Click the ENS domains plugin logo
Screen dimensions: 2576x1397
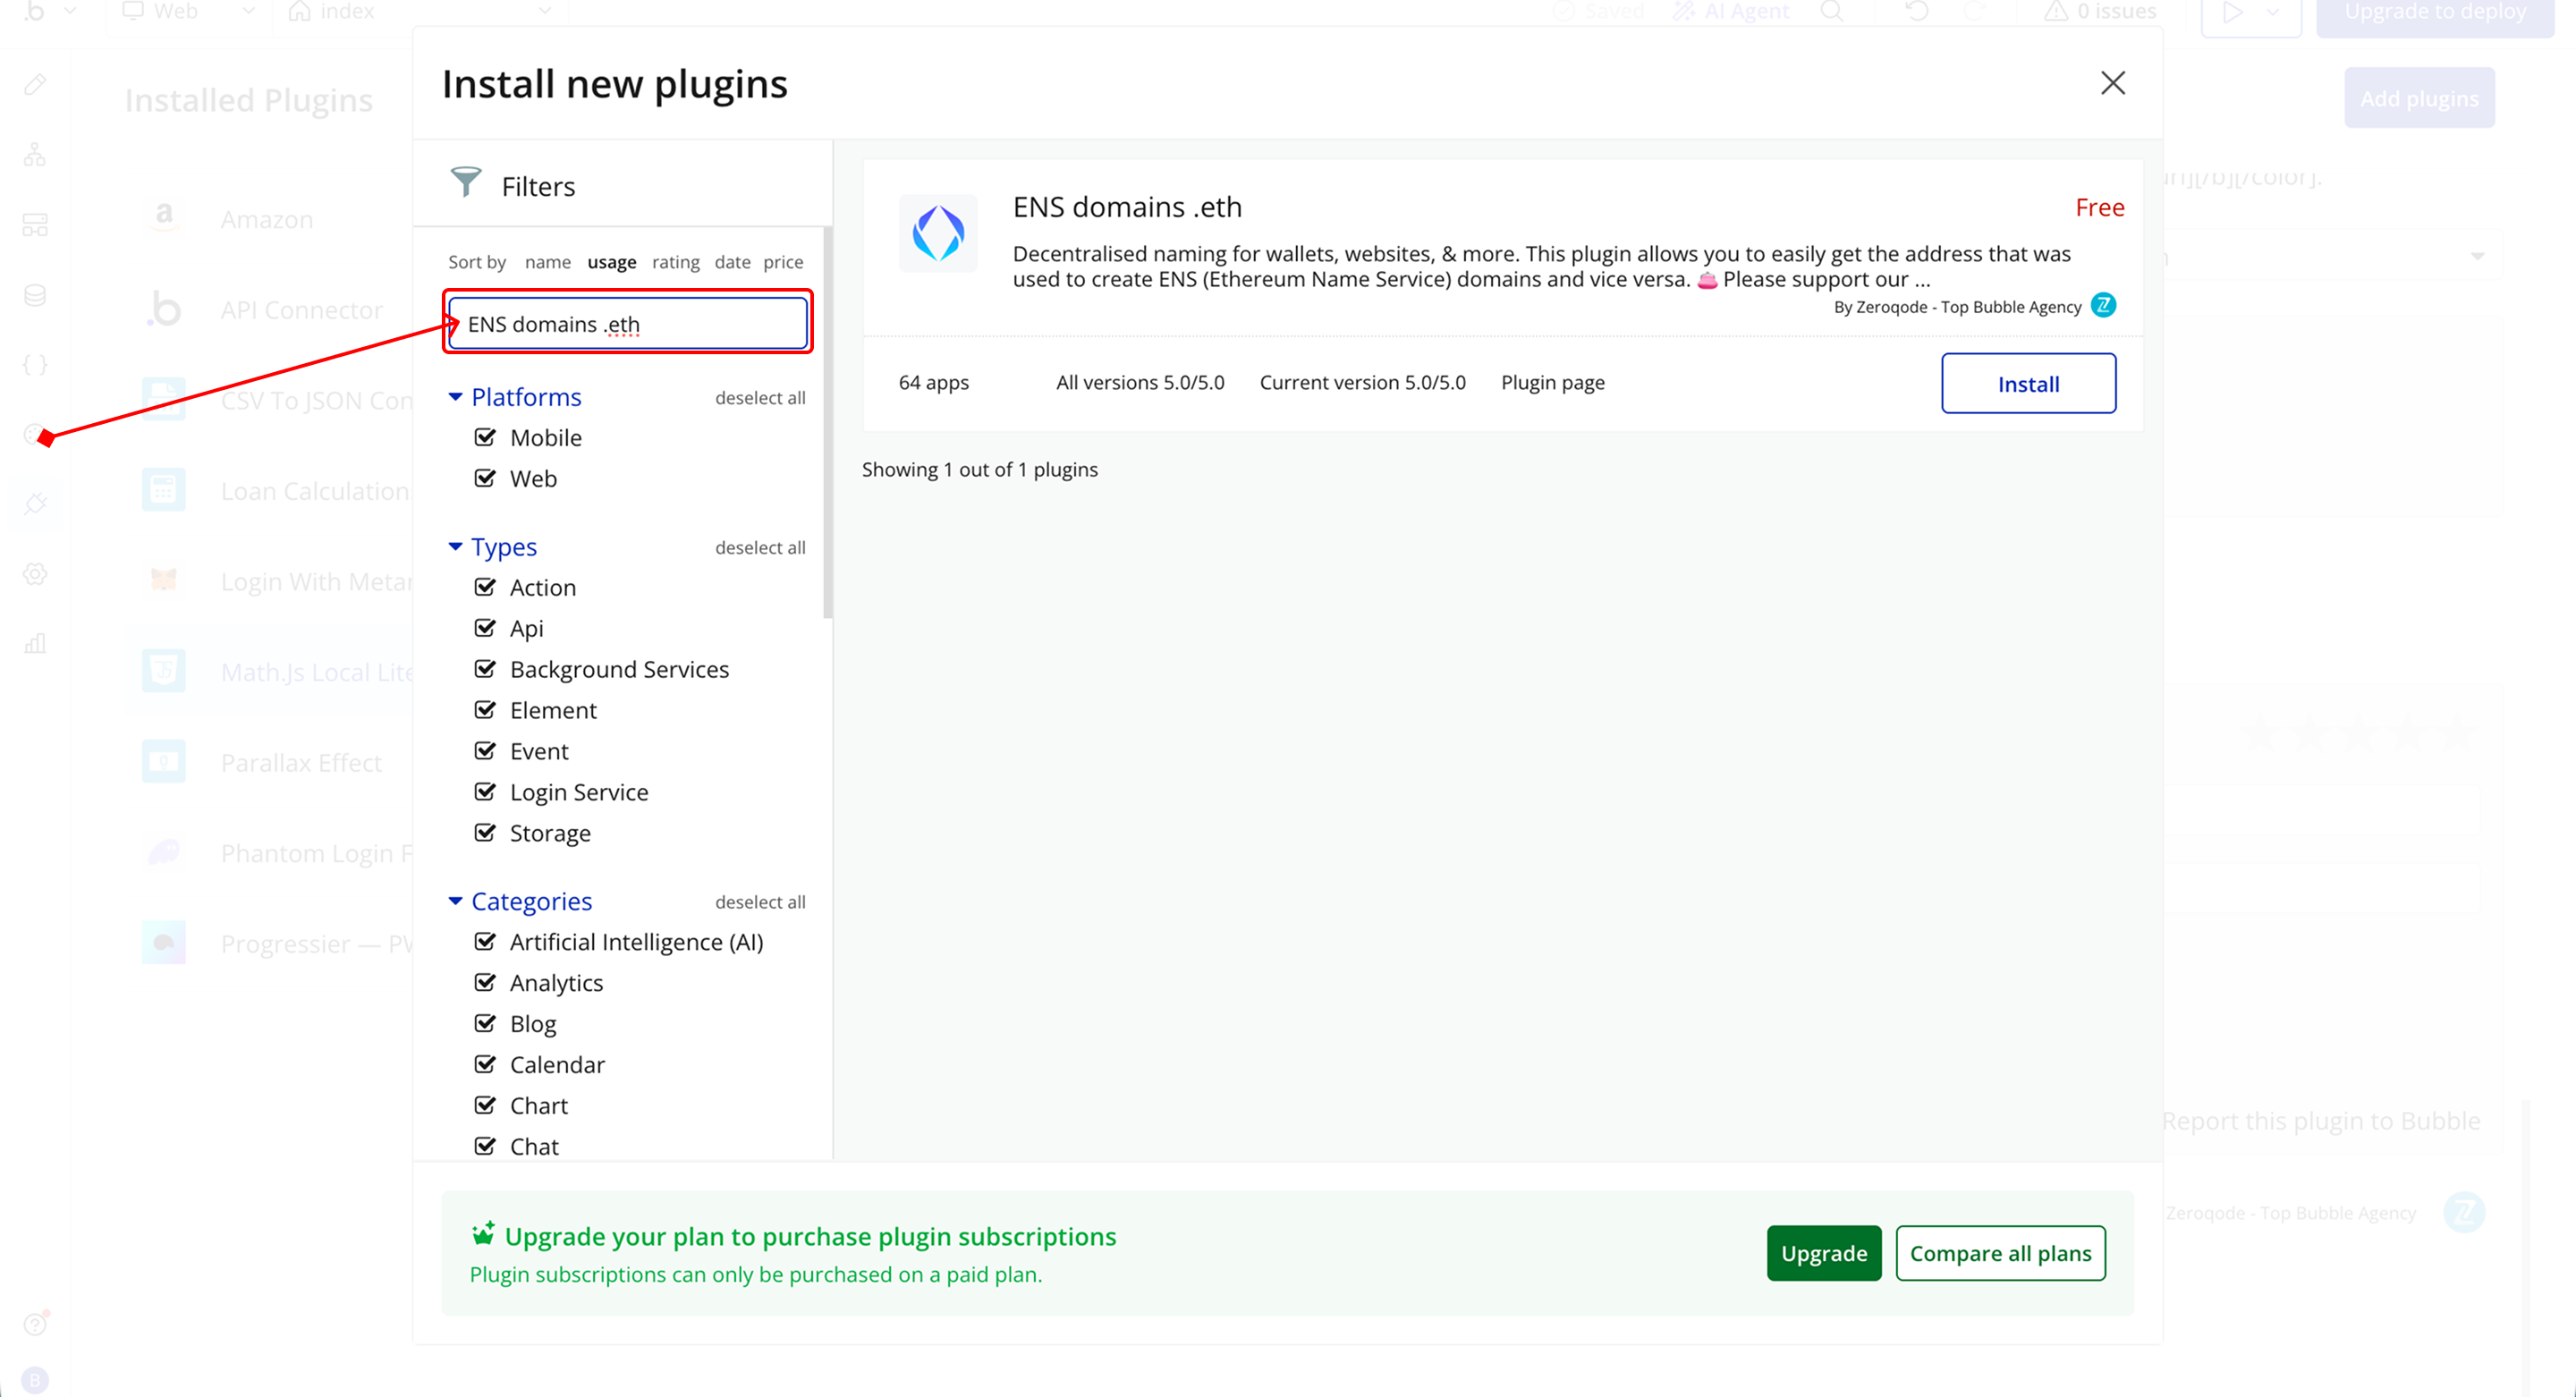click(x=937, y=233)
